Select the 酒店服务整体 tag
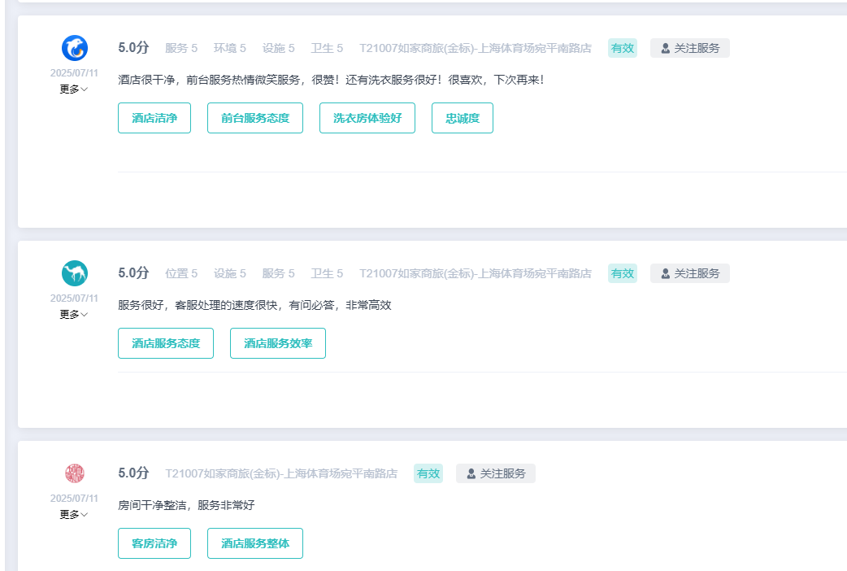The width and height of the screenshot is (847, 571). point(255,543)
